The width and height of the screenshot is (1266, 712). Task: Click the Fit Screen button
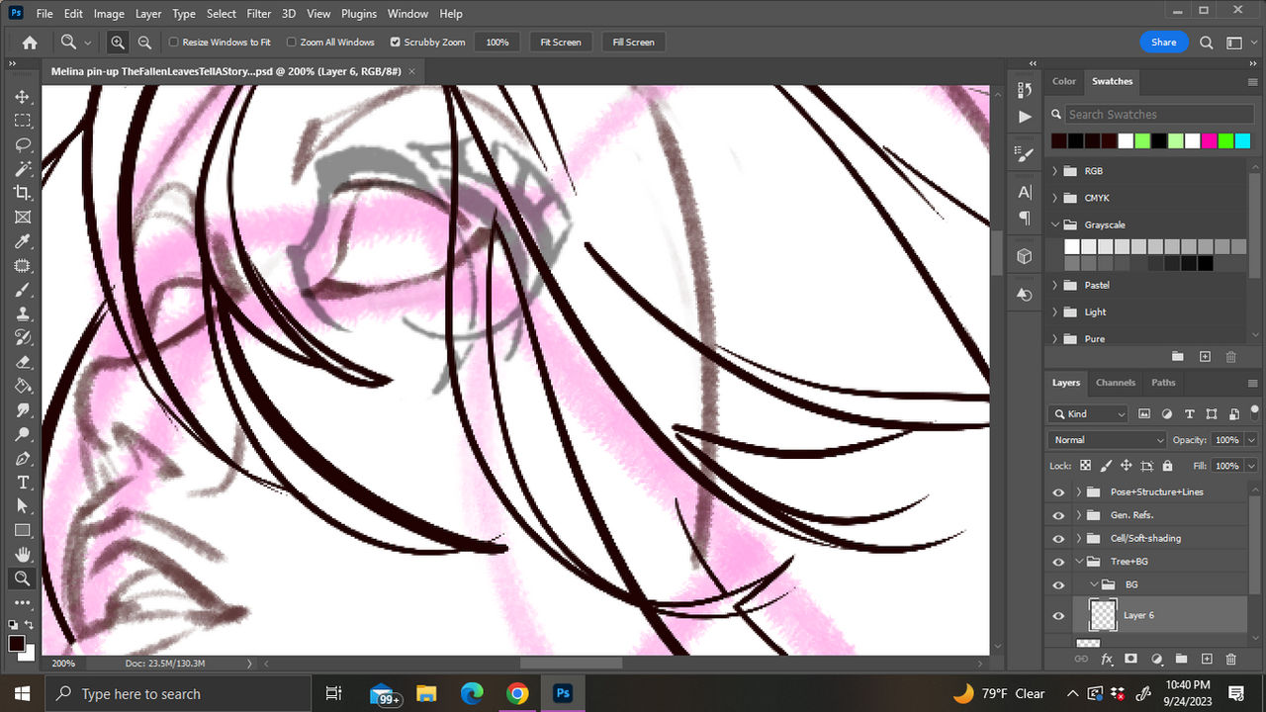[x=560, y=42]
